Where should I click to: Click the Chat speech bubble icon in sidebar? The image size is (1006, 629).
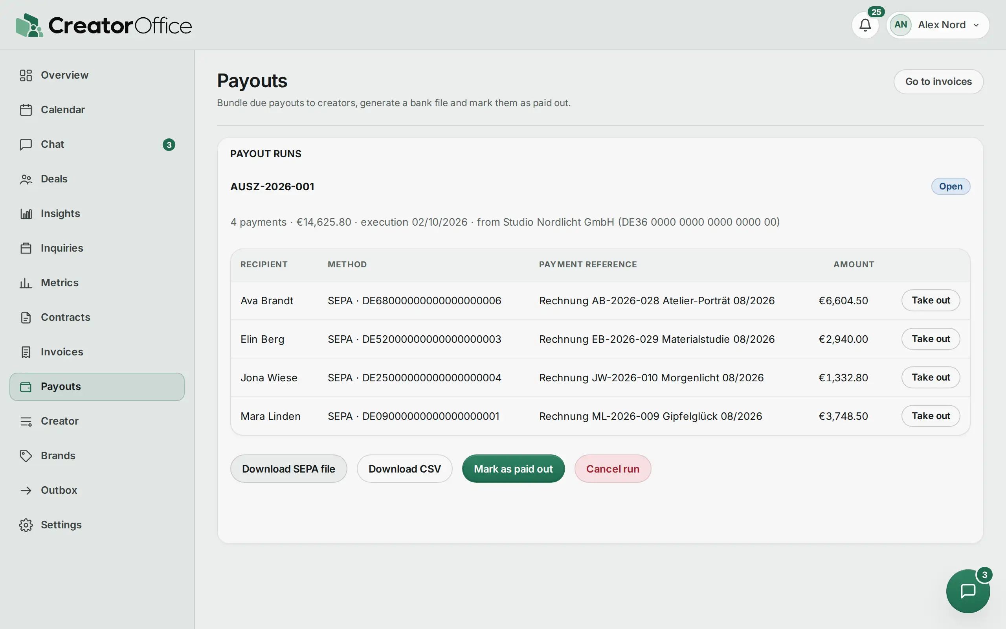[x=26, y=144]
